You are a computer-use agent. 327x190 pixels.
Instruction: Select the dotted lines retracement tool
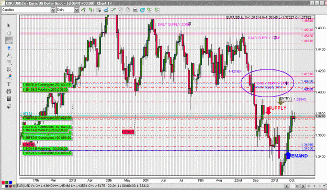pos(9,63)
